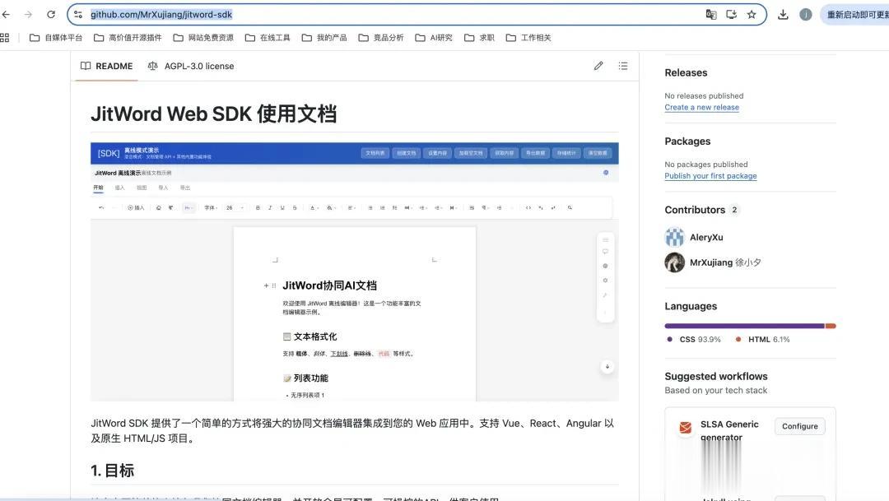
Task: Go back with the browser back arrow
Action: point(7,15)
